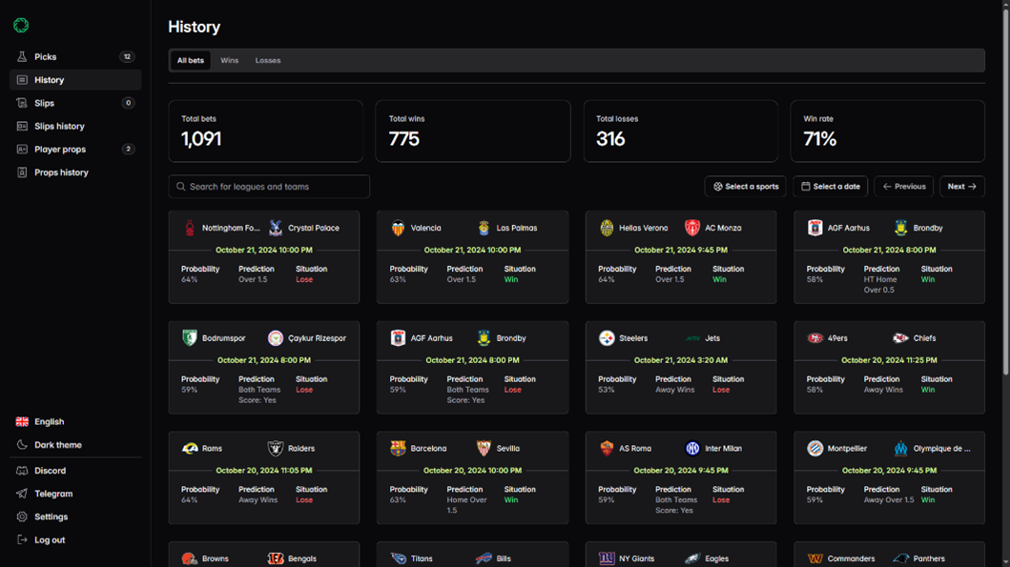The height and width of the screenshot is (567, 1010).
Task: Open the Hellas Verona vs AC Monza card
Action: [x=681, y=256]
